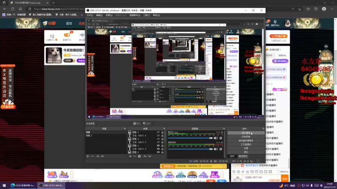The height and width of the screenshot is (189, 337).
Task: Open new browser tab plus button
Action: [x=53, y=3]
